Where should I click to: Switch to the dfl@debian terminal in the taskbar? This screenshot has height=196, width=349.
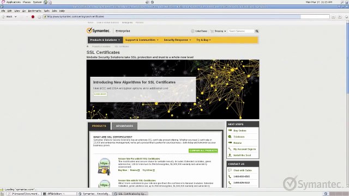pyautogui.click(x=59, y=194)
